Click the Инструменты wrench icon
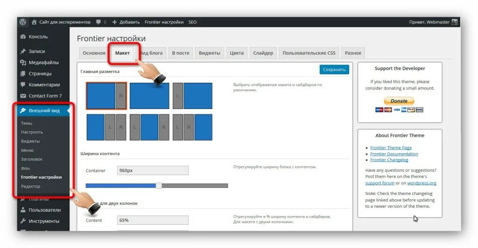Image resolution: width=478 pixels, height=248 pixels. (23, 221)
